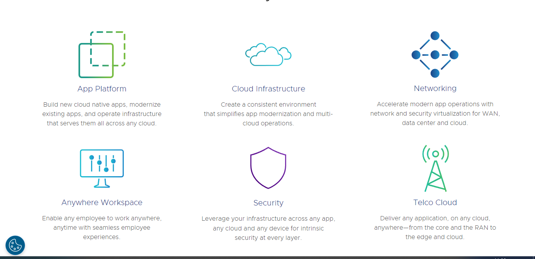
Task: Open the Security heading link
Action: (268, 203)
